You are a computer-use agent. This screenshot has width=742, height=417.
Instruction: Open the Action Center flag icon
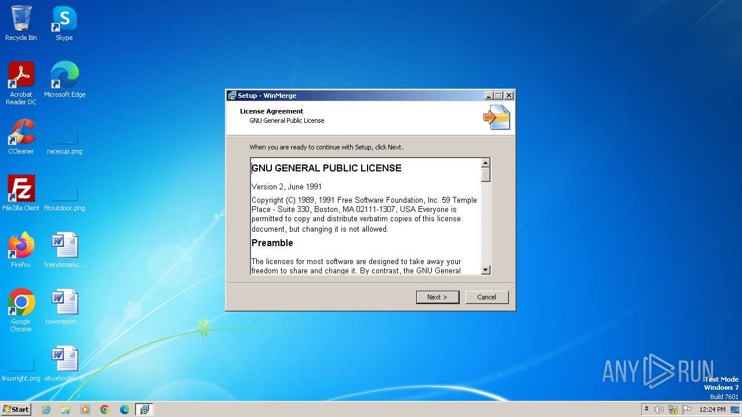coord(688,409)
